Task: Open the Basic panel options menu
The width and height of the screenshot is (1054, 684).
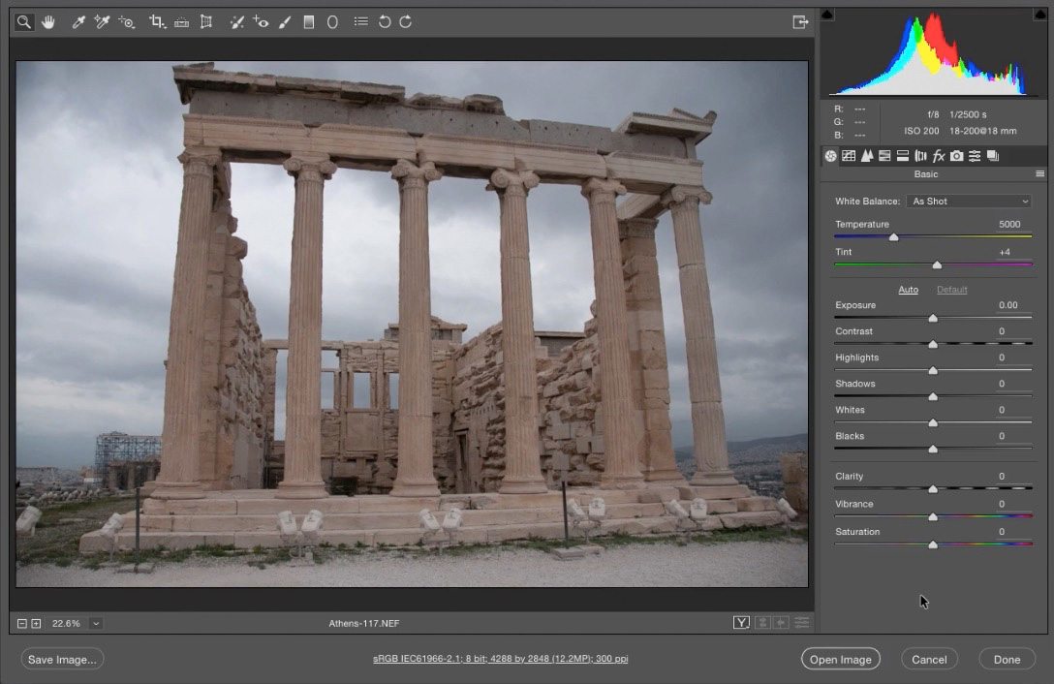Action: (1039, 174)
